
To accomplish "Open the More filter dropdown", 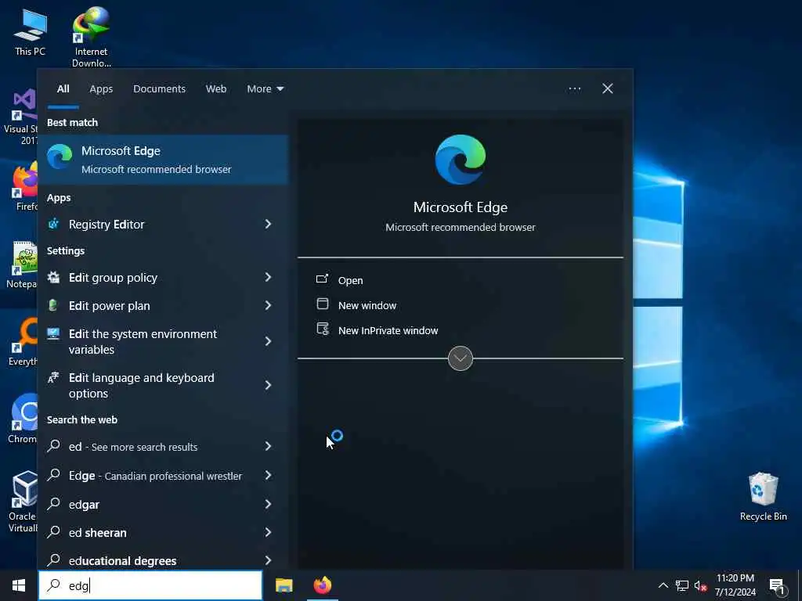I will coord(265,89).
